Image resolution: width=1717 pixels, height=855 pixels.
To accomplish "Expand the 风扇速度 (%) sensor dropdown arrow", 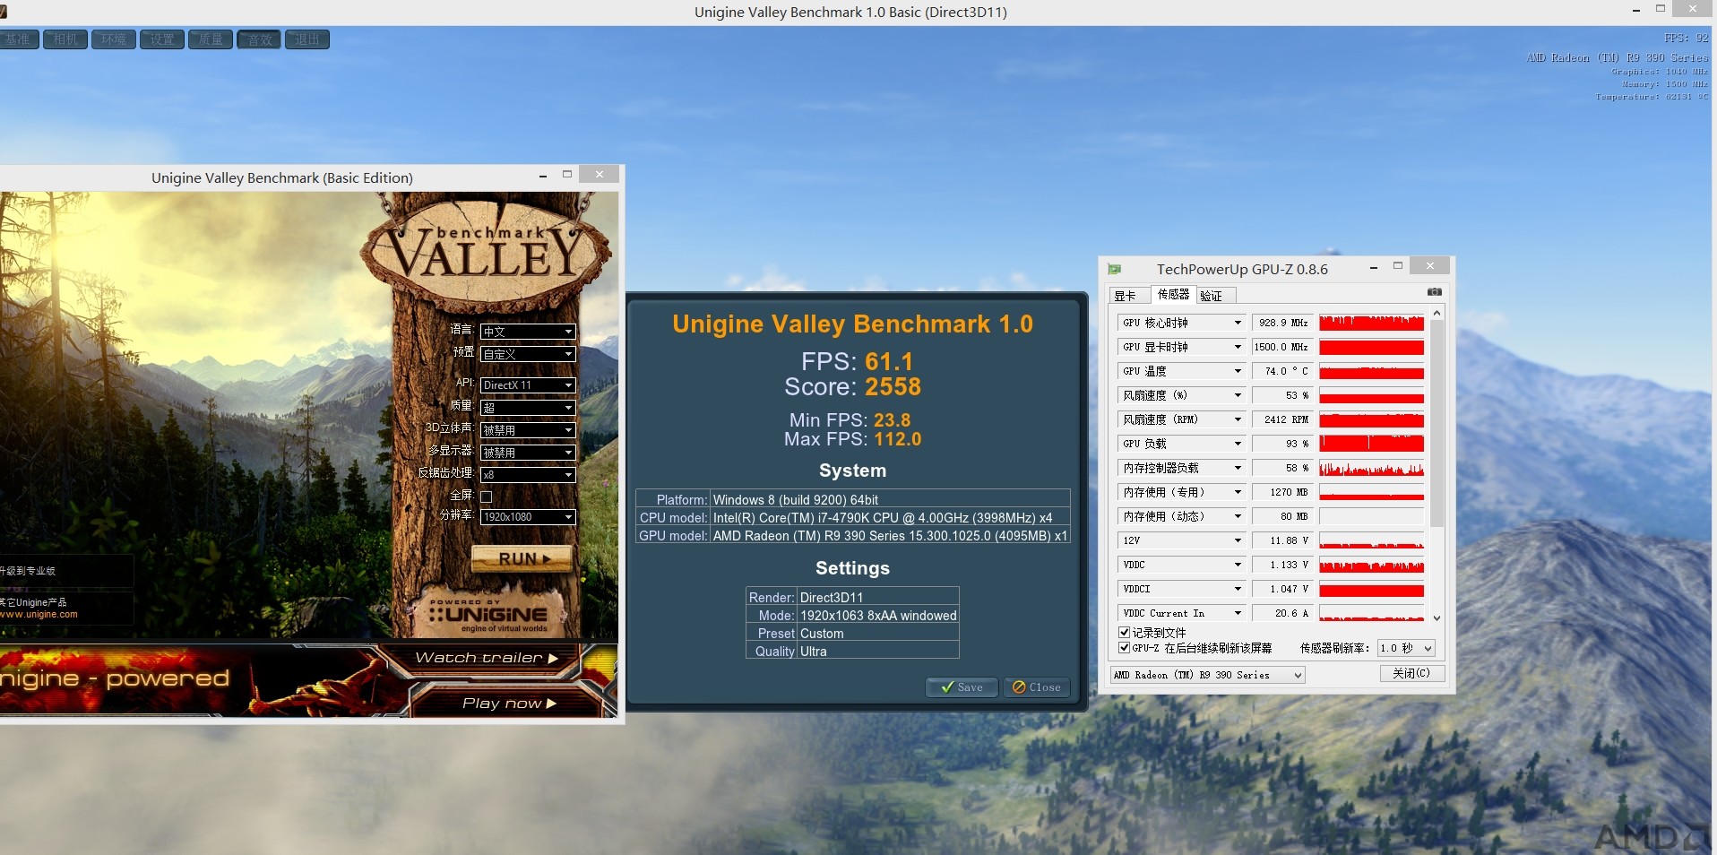I will click(1238, 395).
